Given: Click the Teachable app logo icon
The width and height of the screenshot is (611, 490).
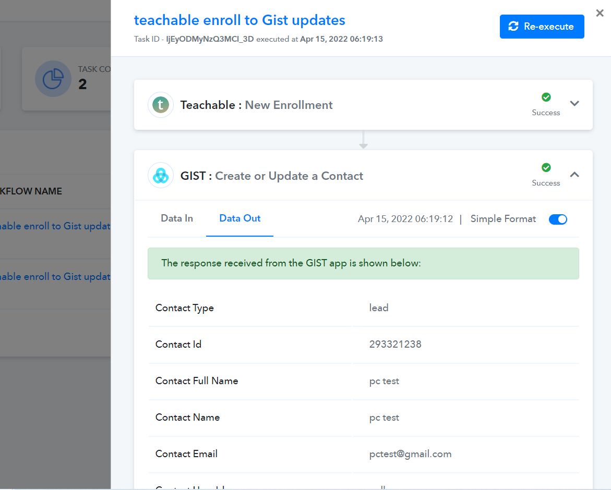Looking at the screenshot, I should [x=161, y=105].
